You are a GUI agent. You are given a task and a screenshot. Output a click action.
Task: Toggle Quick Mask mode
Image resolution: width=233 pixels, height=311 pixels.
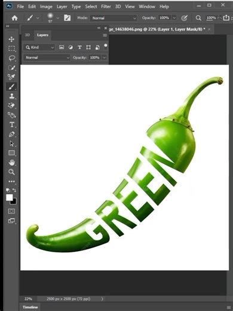coord(11,211)
